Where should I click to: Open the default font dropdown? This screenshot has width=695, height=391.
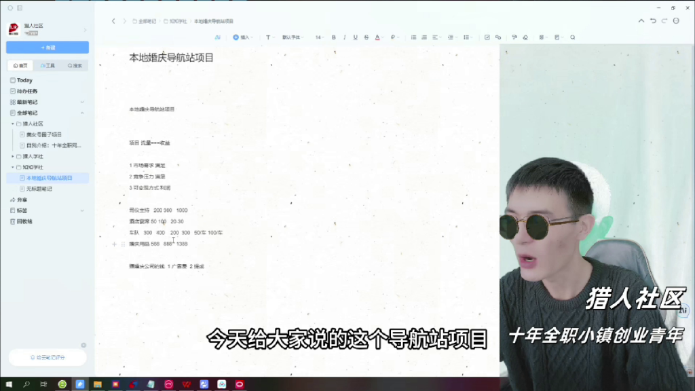tap(293, 37)
